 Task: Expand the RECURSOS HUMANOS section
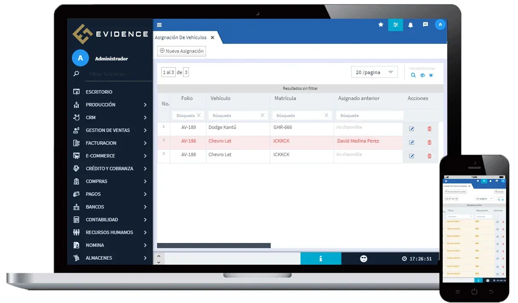coord(110,232)
